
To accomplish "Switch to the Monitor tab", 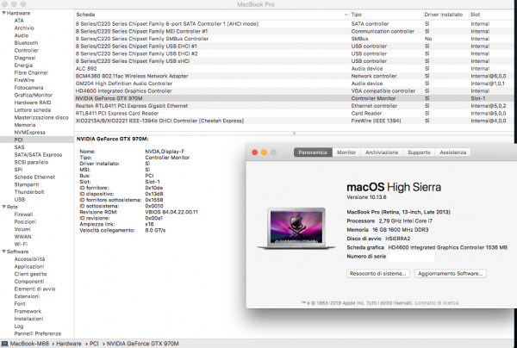I will click(x=346, y=152).
